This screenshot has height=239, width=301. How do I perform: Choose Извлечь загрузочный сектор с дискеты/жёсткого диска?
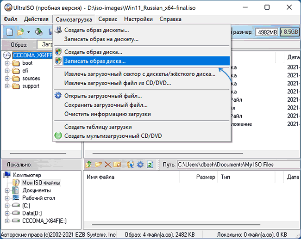click(x=142, y=74)
